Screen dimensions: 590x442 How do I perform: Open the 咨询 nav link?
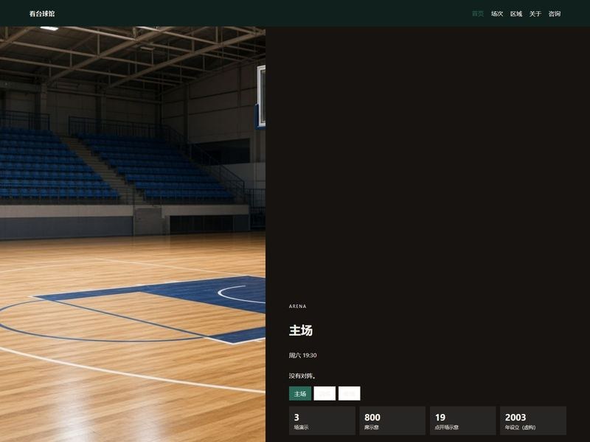click(x=555, y=14)
